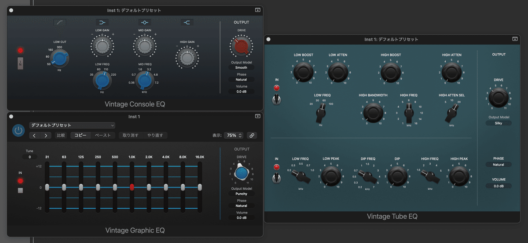The width and height of the screenshot is (528, 243).
Task: Click the collapse icon in Vintage Tube EQ title bar
Action: (514, 39)
